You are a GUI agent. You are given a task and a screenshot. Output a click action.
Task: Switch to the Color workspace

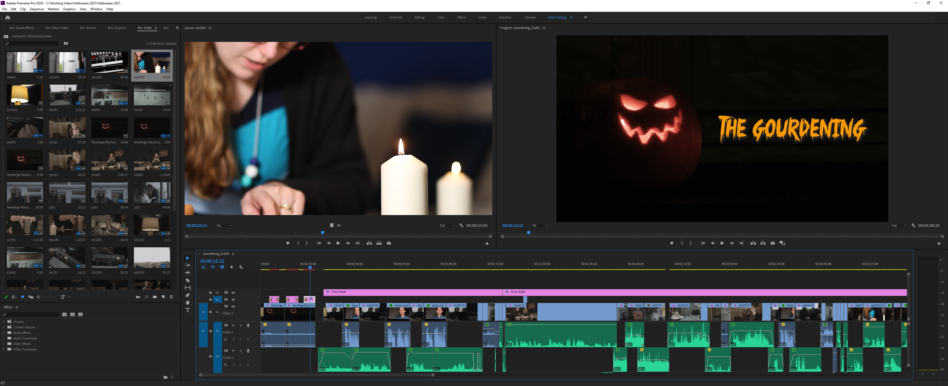[440, 17]
